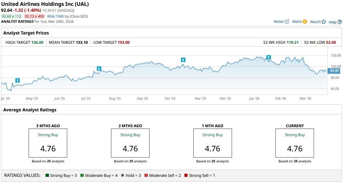The image size is (343, 182).
Task: Click the earnings E marker near Oct '25
Action: click(x=183, y=60)
